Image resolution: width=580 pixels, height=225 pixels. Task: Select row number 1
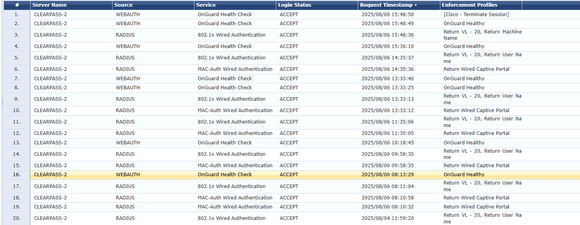pyautogui.click(x=17, y=15)
